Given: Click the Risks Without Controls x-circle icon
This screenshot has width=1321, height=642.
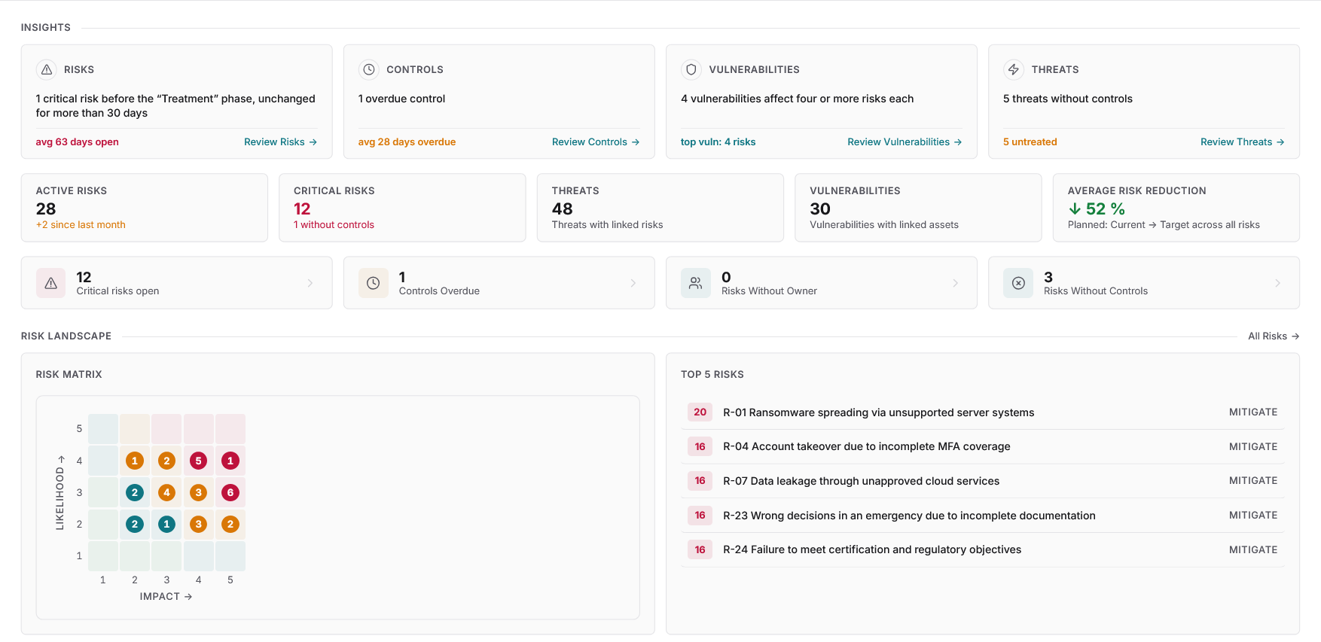Looking at the screenshot, I should point(1018,283).
